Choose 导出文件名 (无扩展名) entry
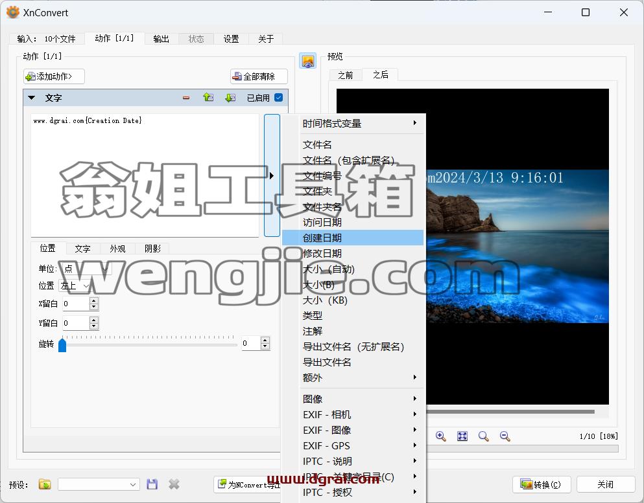Screen dimensions: 644x503 pos(353,347)
